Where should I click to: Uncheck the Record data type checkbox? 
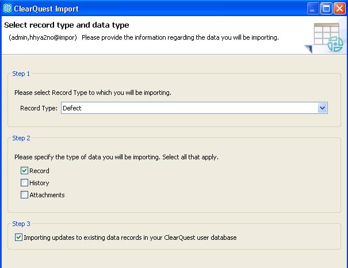pyautogui.click(x=24, y=171)
